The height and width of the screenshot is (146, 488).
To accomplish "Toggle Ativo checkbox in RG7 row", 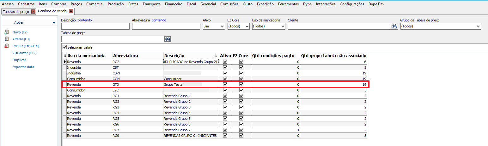I will pyautogui.click(x=225, y=130).
